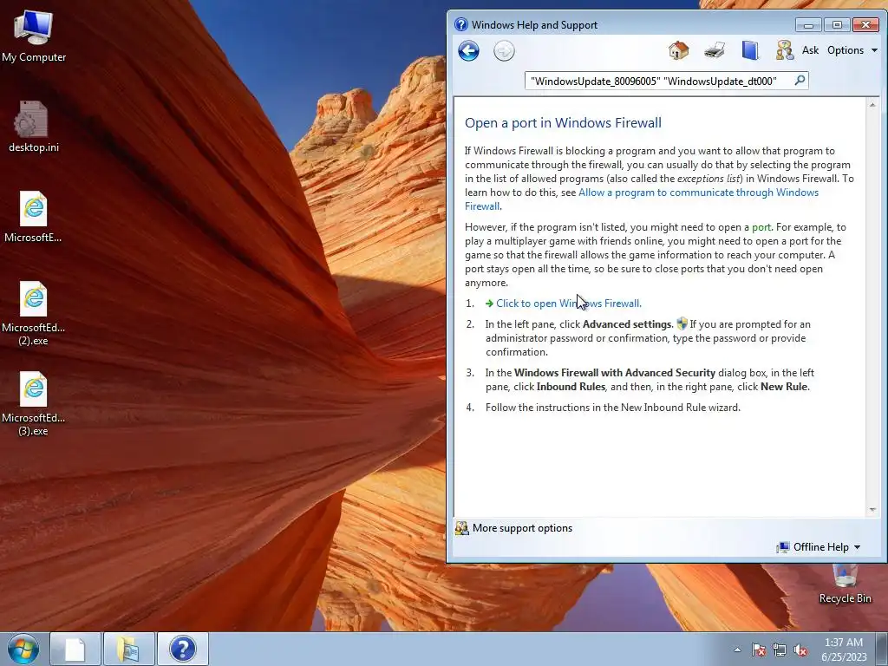Click the Show desktop button
This screenshot has height=666, width=888.
click(882, 649)
